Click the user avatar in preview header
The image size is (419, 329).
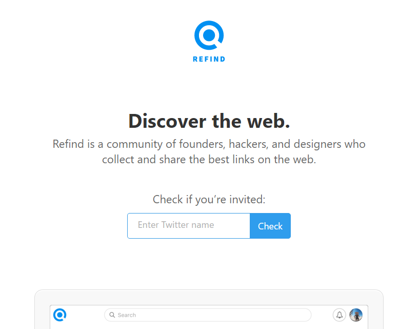[x=356, y=315]
